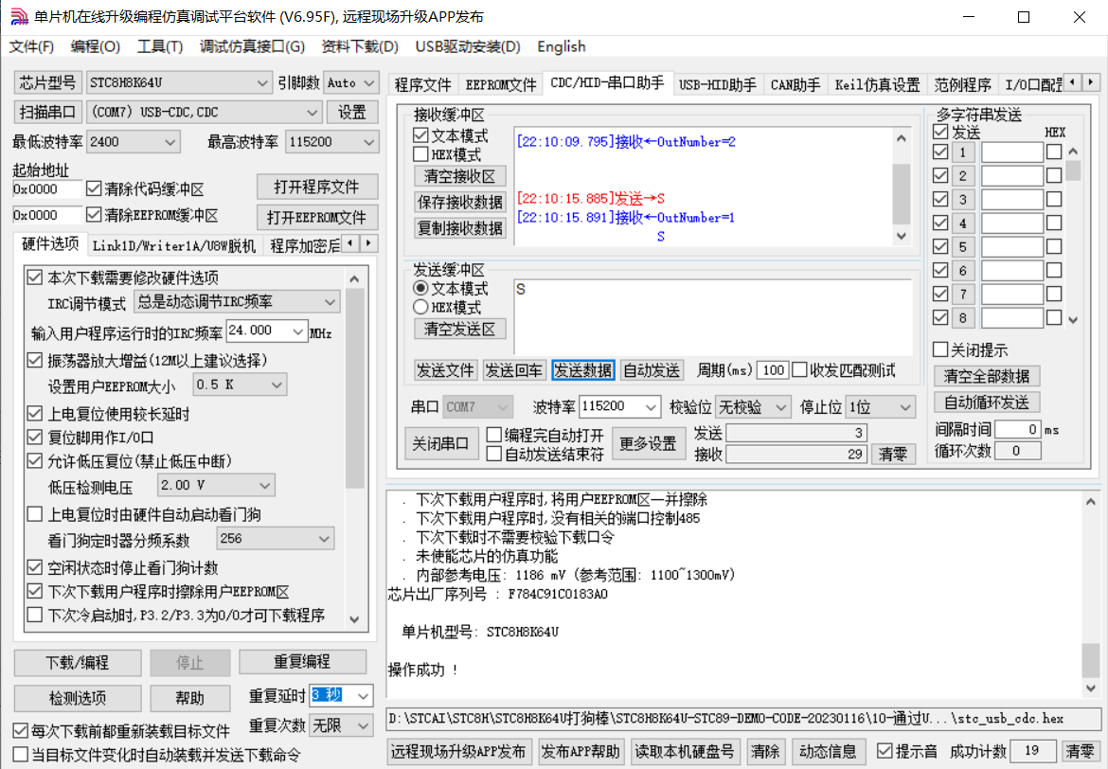Click the 下载/编程 button
The height and width of the screenshot is (769, 1108).
[x=78, y=662]
